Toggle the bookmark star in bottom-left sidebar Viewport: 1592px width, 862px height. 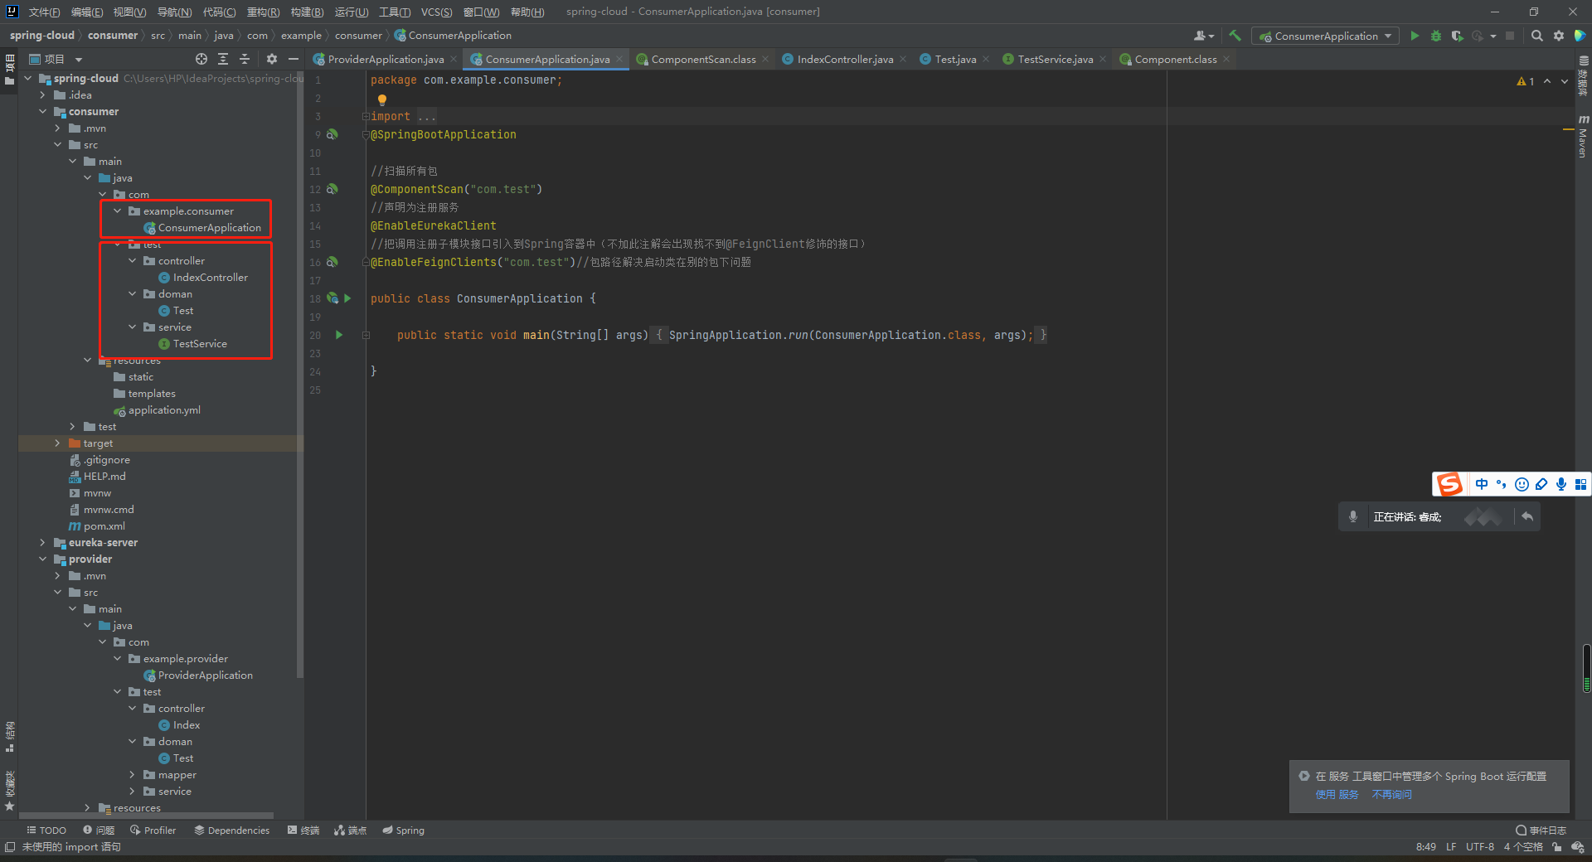tap(10, 806)
